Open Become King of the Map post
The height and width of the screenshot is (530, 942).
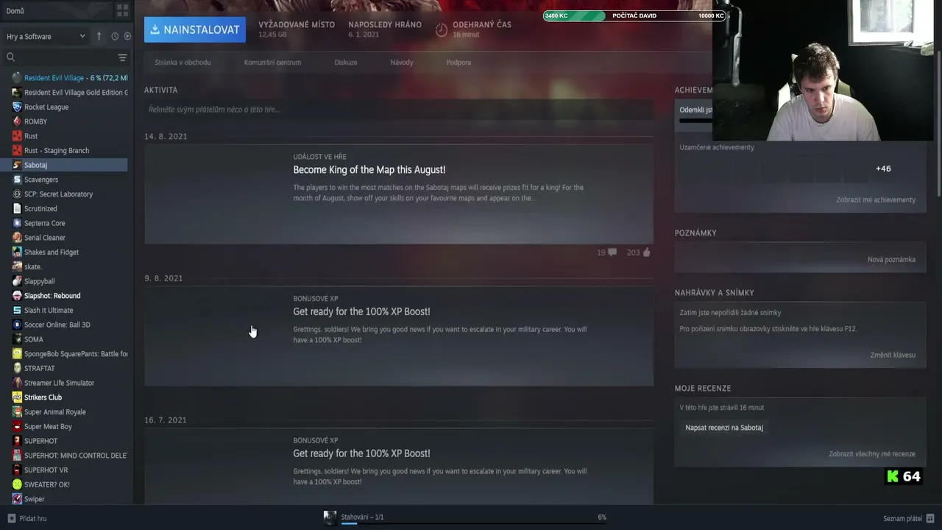399,194
